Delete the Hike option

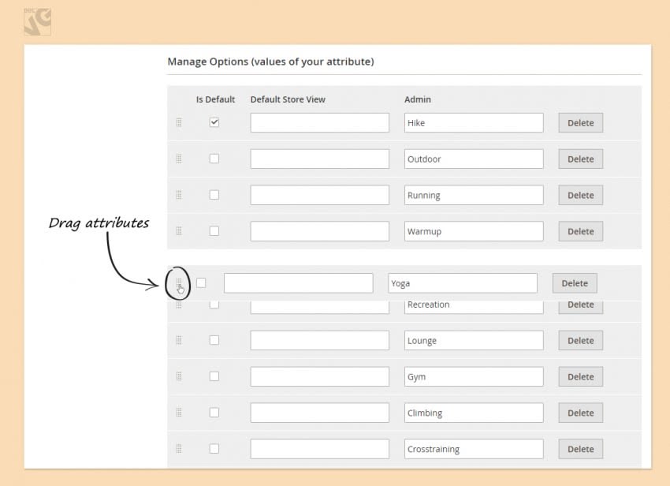(x=581, y=123)
